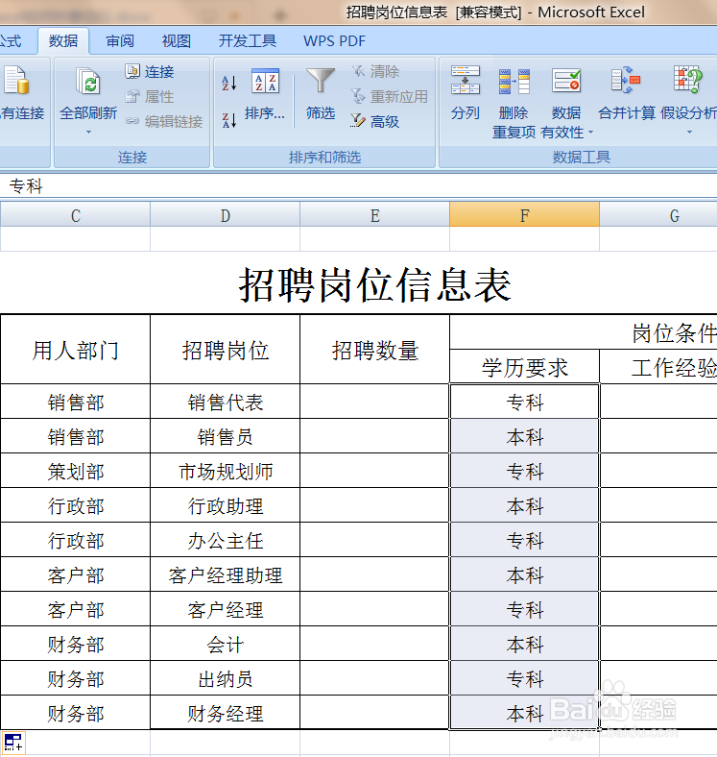This screenshot has width=717, height=757.
Task: Select the 会计 cell
Action: click(225, 644)
